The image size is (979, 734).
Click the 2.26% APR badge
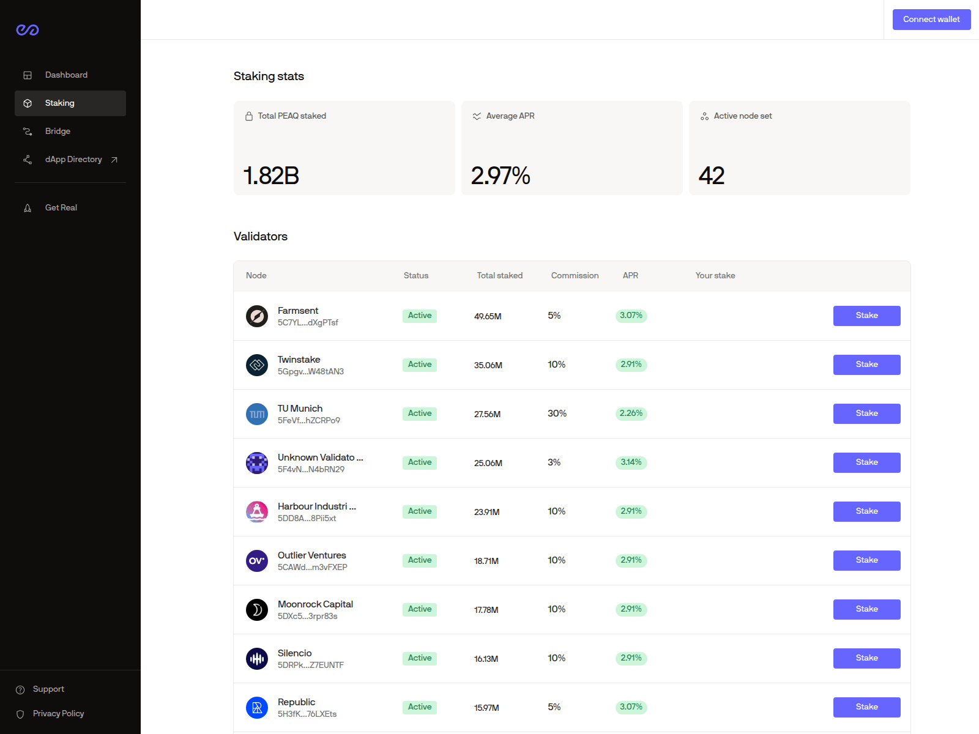(631, 413)
